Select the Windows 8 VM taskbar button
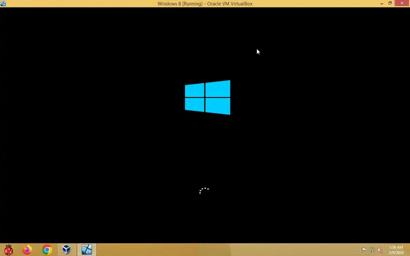Screen dimensions: 410x256 coord(86,250)
